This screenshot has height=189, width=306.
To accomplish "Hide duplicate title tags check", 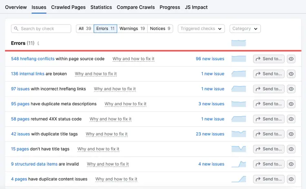I will coord(291,134).
